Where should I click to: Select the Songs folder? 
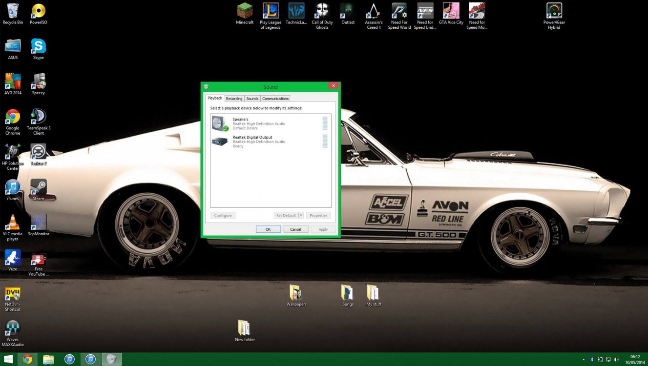point(348,296)
